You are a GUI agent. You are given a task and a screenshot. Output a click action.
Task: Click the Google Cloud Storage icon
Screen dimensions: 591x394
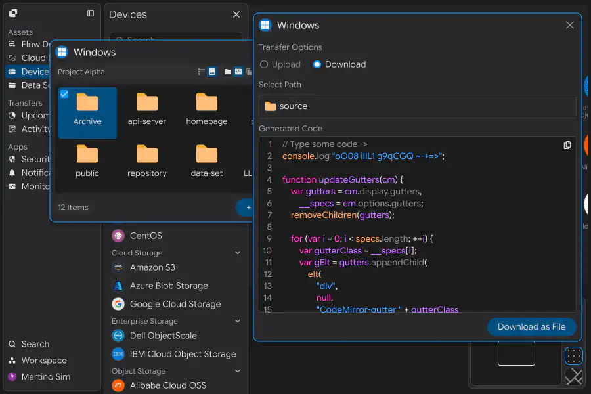point(118,304)
